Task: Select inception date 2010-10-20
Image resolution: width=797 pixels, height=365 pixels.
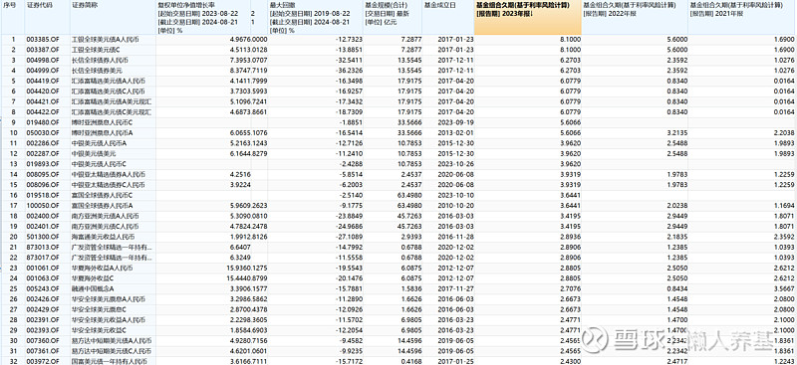Action: (x=455, y=206)
